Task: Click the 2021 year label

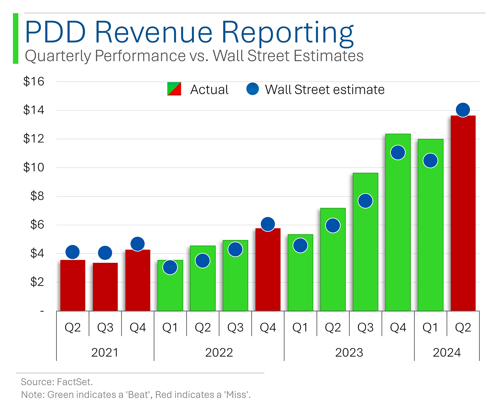Action: [105, 353]
